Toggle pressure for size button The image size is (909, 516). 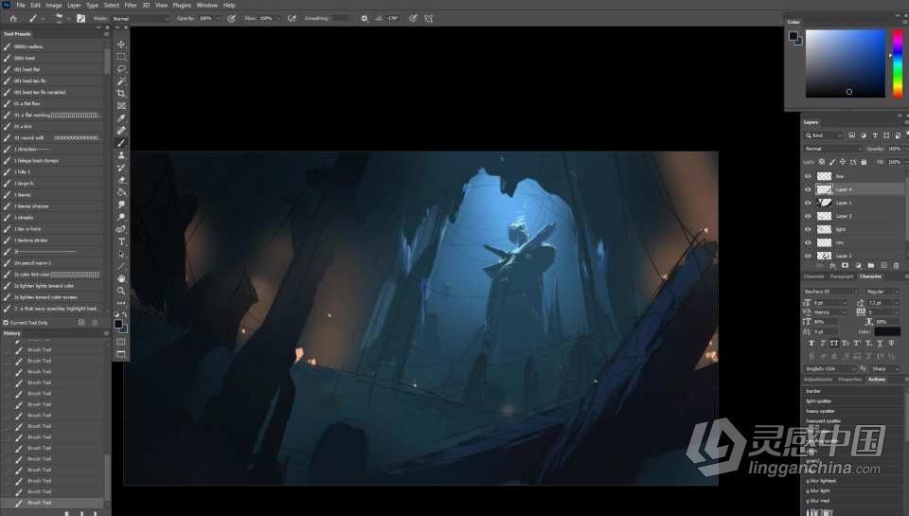[413, 19]
